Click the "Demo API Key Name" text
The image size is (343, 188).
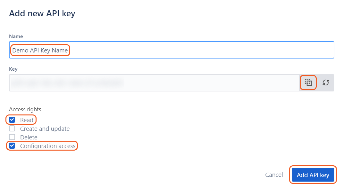point(40,51)
